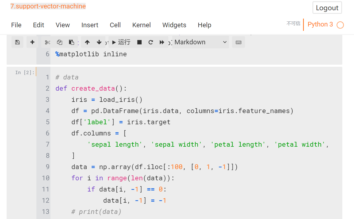The height and width of the screenshot is (219, 354).
Task: Open the Kernel menu
Action: 141,25
